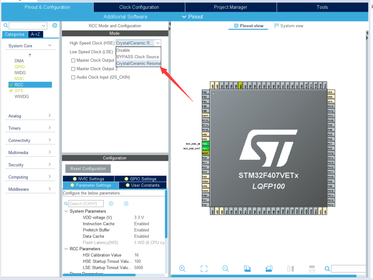Rotate chip counter-clockwise
Viewport: 373px width, 280px height.
[269, 269]
